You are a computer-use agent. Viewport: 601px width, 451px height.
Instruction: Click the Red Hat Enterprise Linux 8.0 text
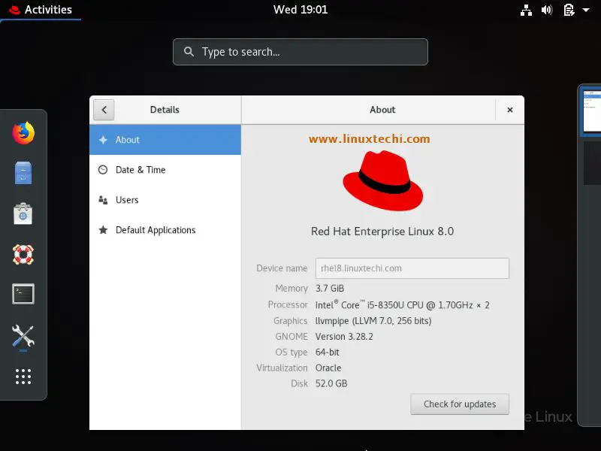tap(382, 232)
